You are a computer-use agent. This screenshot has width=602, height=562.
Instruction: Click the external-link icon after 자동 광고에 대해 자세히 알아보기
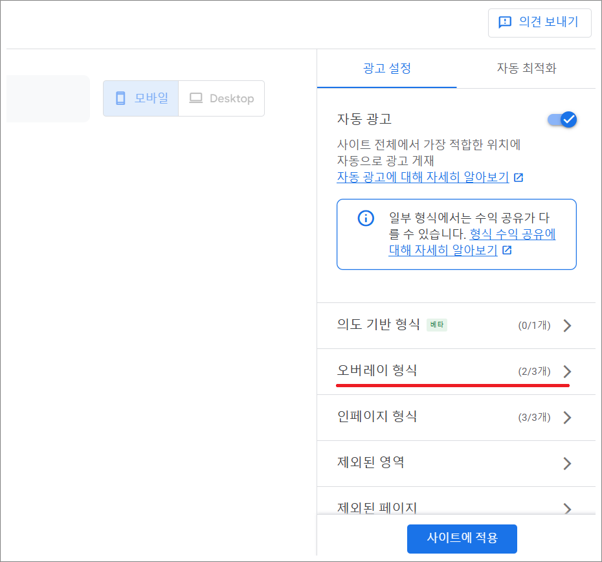518,177
